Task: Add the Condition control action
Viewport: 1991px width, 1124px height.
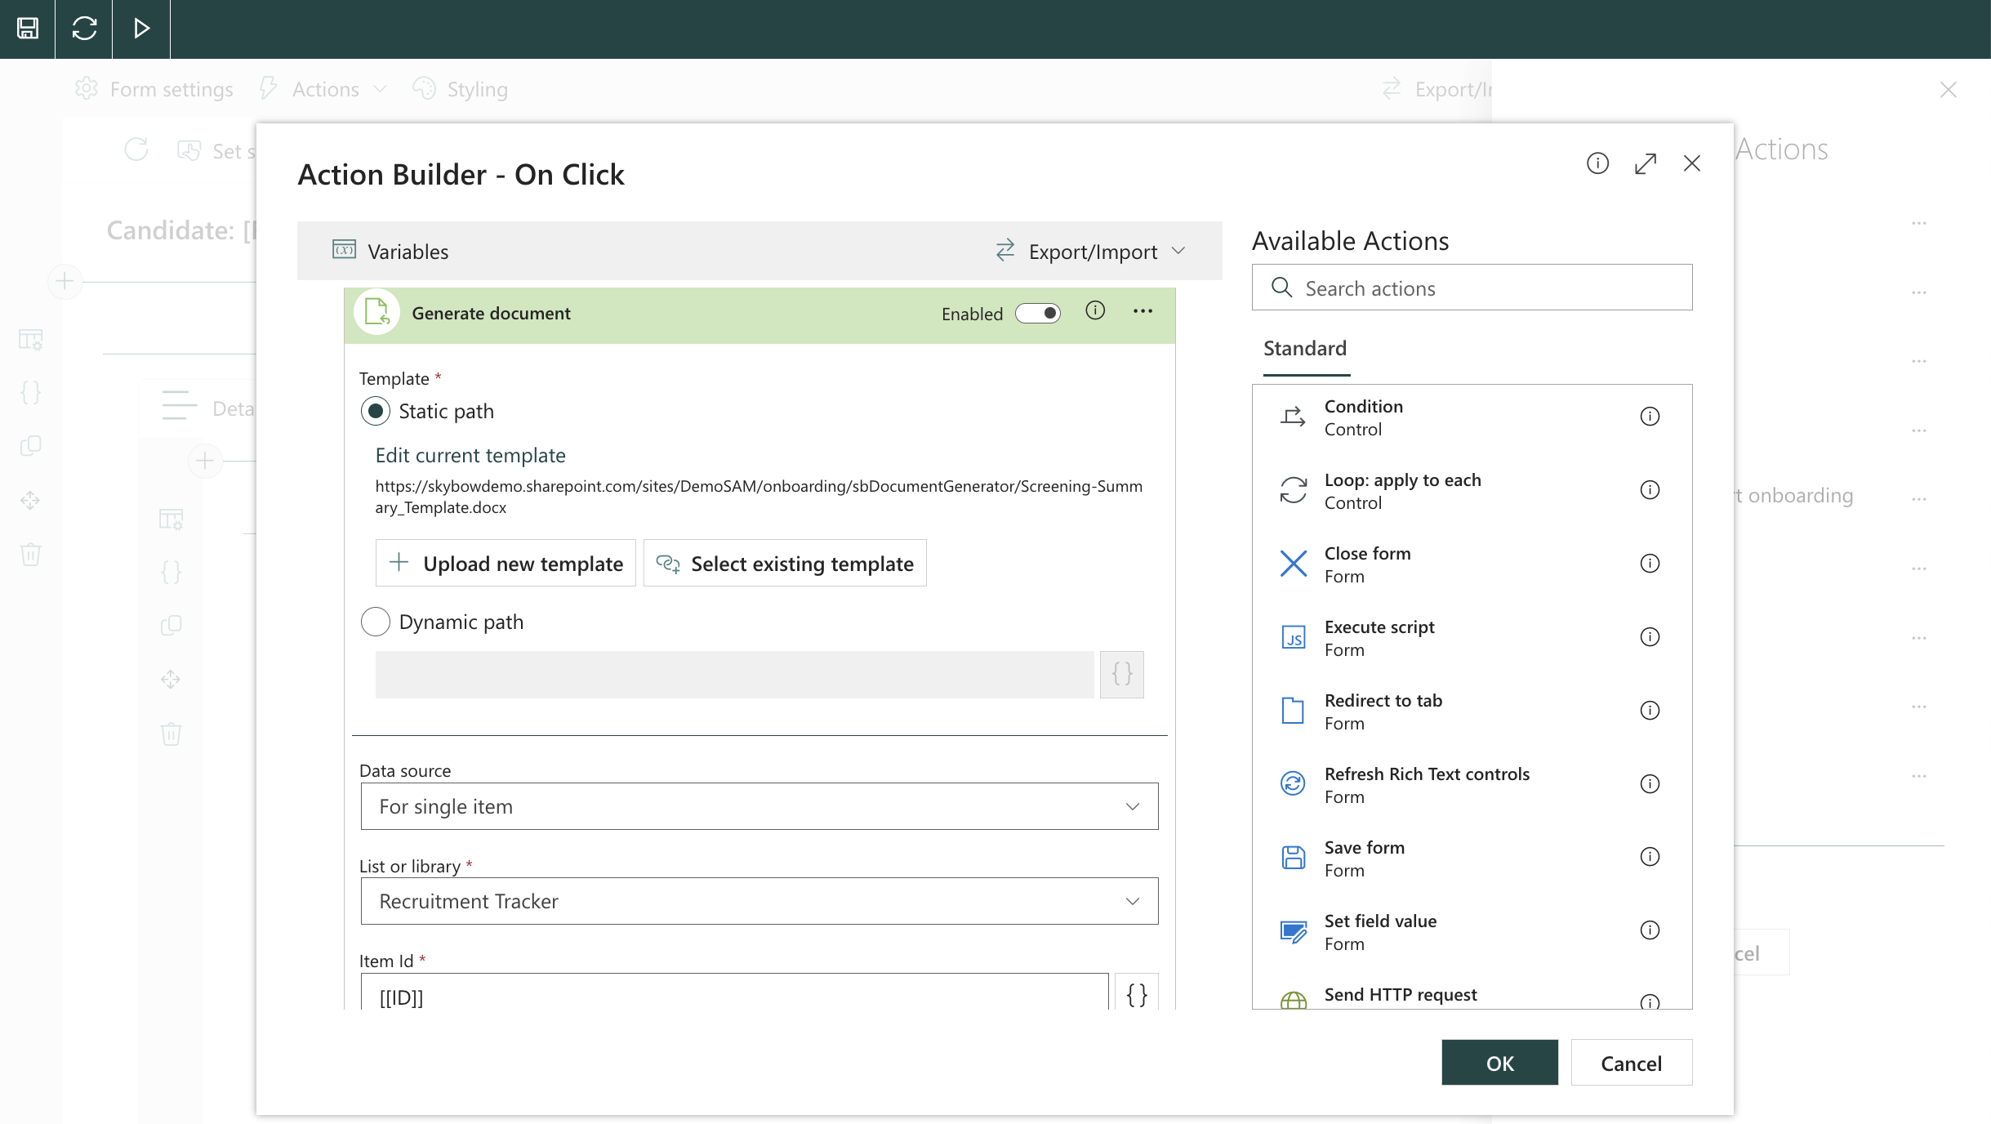Action: tap(1472, 417)
